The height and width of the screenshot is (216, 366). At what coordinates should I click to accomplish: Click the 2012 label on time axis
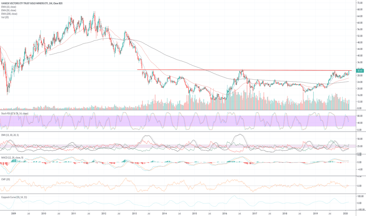(x=104, y=213)
